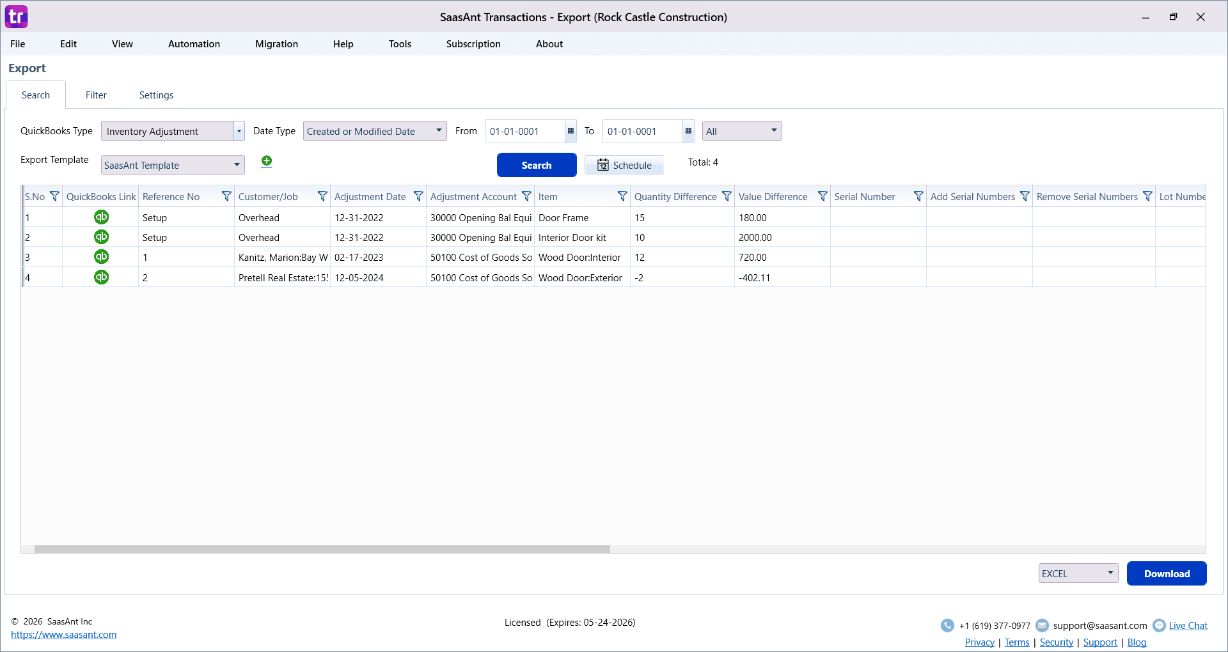
Task: Filter the Quantity Difference column
Action: [727, 196]
